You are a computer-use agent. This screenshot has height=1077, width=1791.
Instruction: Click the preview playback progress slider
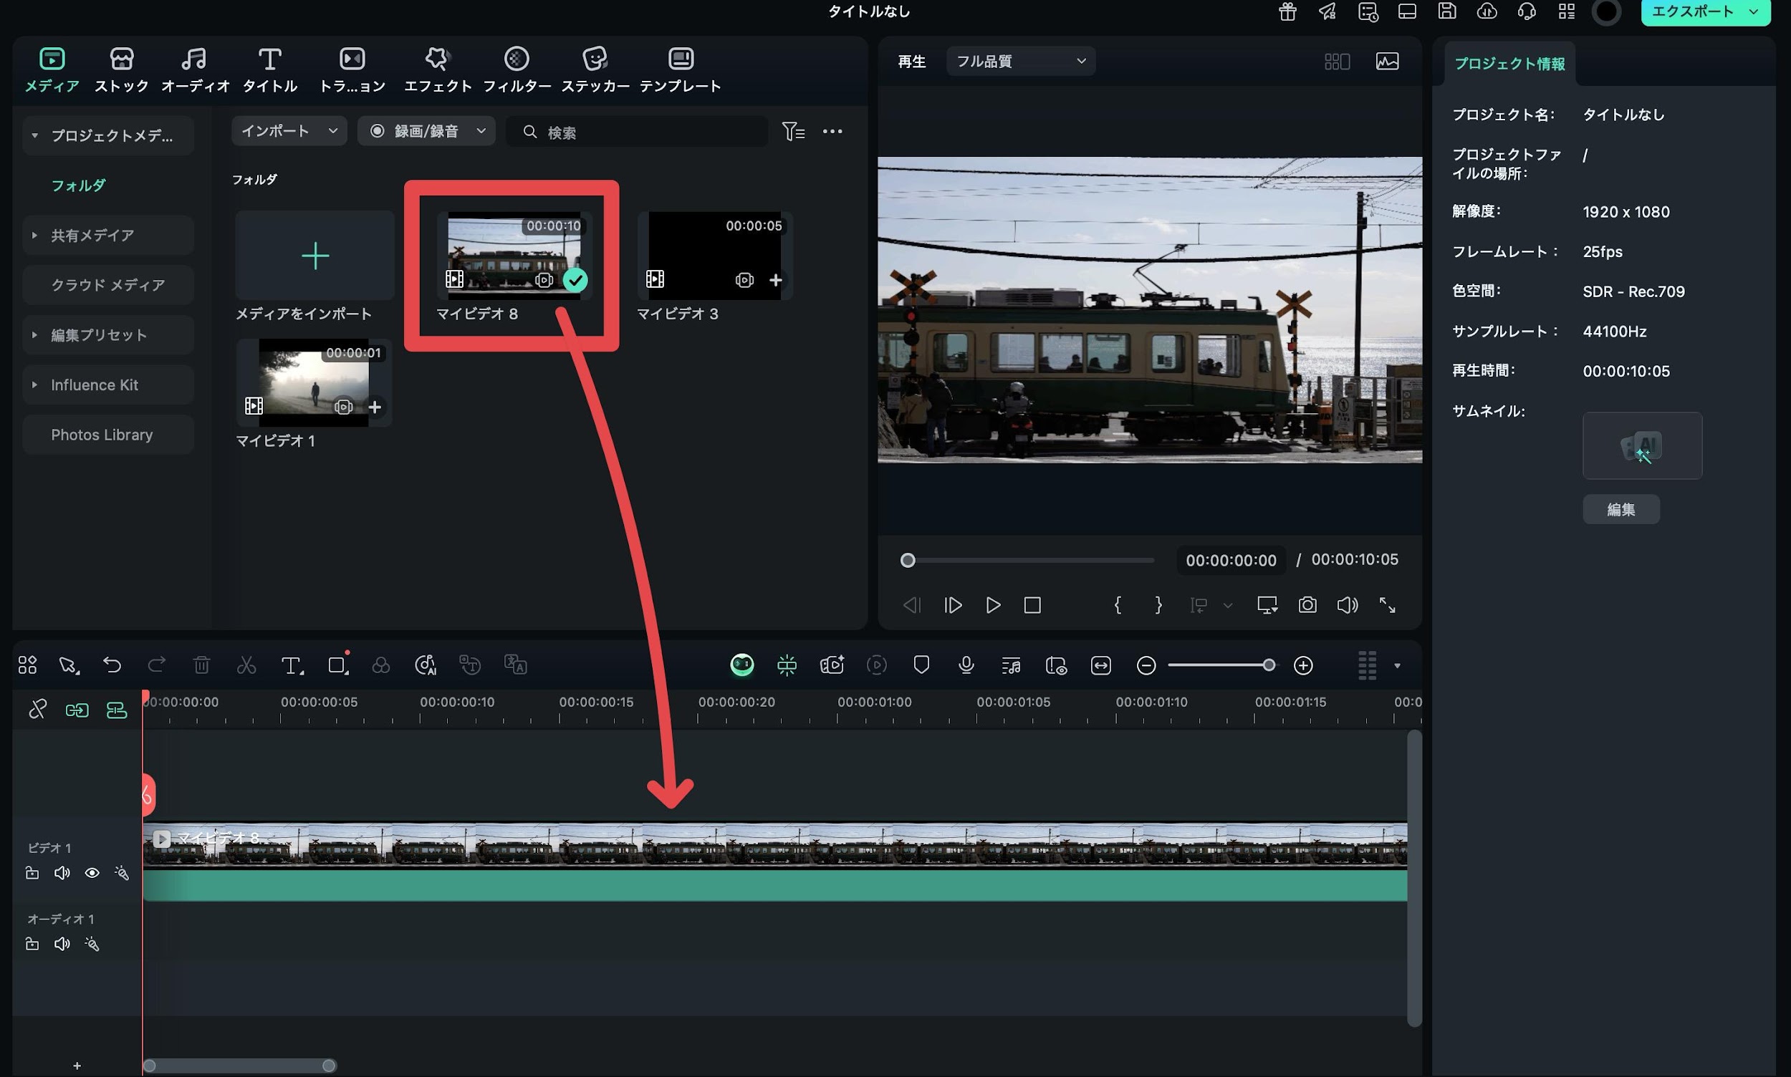pos(1030,560)
